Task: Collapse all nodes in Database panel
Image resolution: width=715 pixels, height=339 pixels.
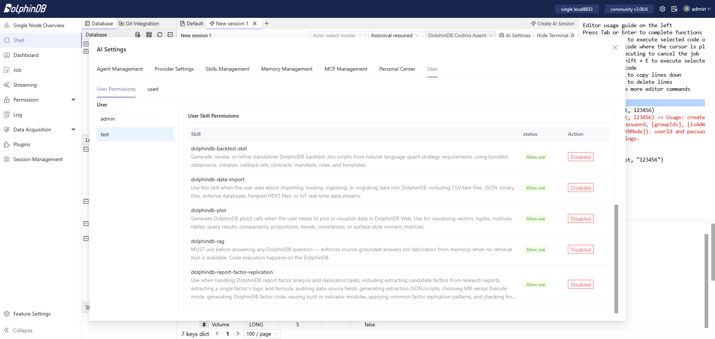Action: (x=170, y=35)
